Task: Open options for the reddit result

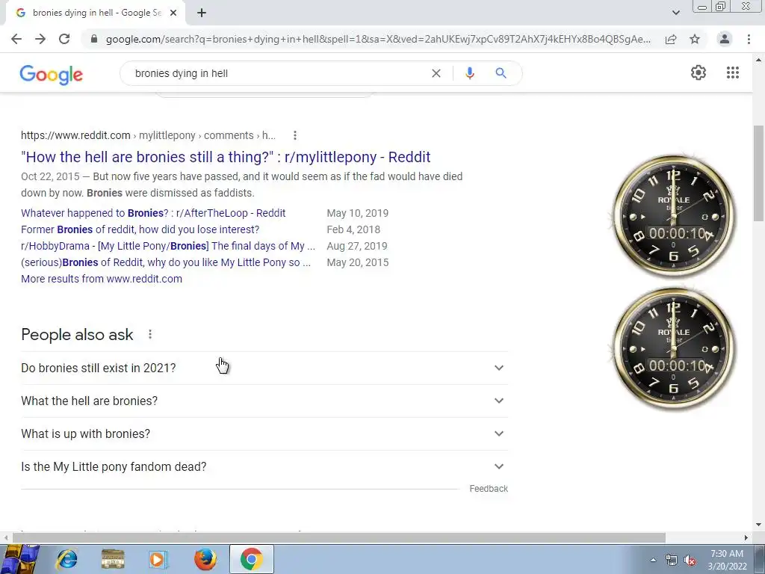Action: tap(294, 135)
